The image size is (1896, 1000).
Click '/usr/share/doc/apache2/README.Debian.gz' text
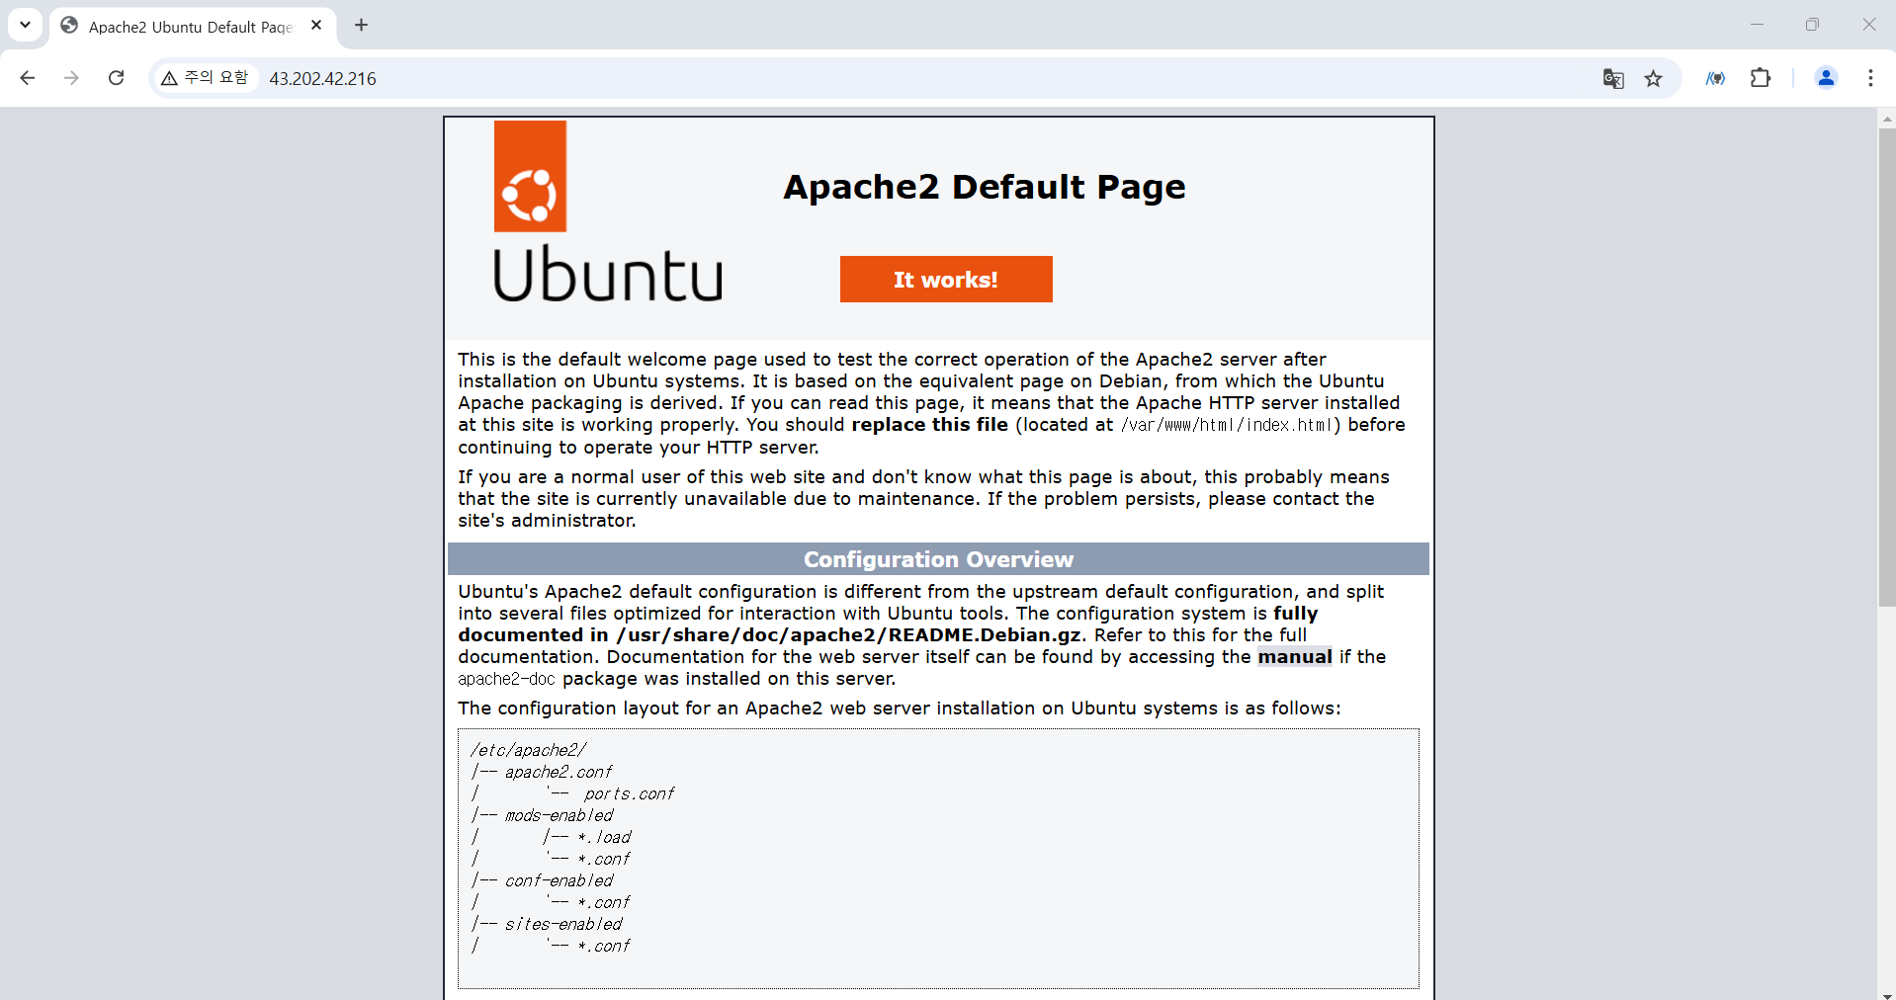click(x=849, y=635)
